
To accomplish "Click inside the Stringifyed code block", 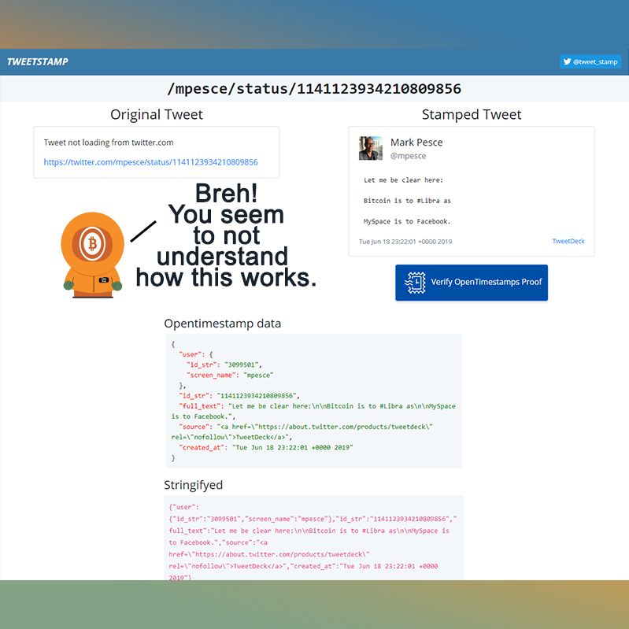I will coord(313,538).
